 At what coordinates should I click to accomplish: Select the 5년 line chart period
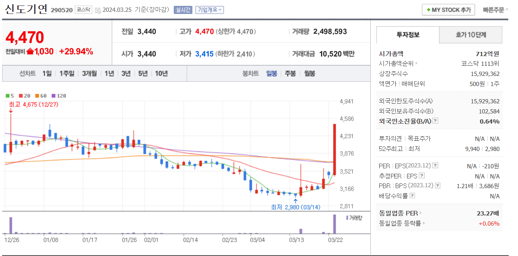143,73
